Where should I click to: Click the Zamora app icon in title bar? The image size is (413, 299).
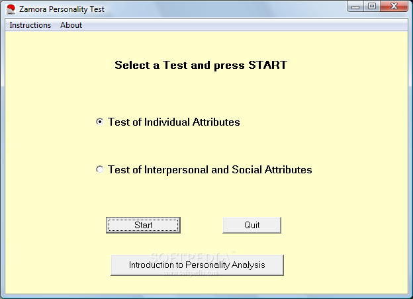point(11,9)
